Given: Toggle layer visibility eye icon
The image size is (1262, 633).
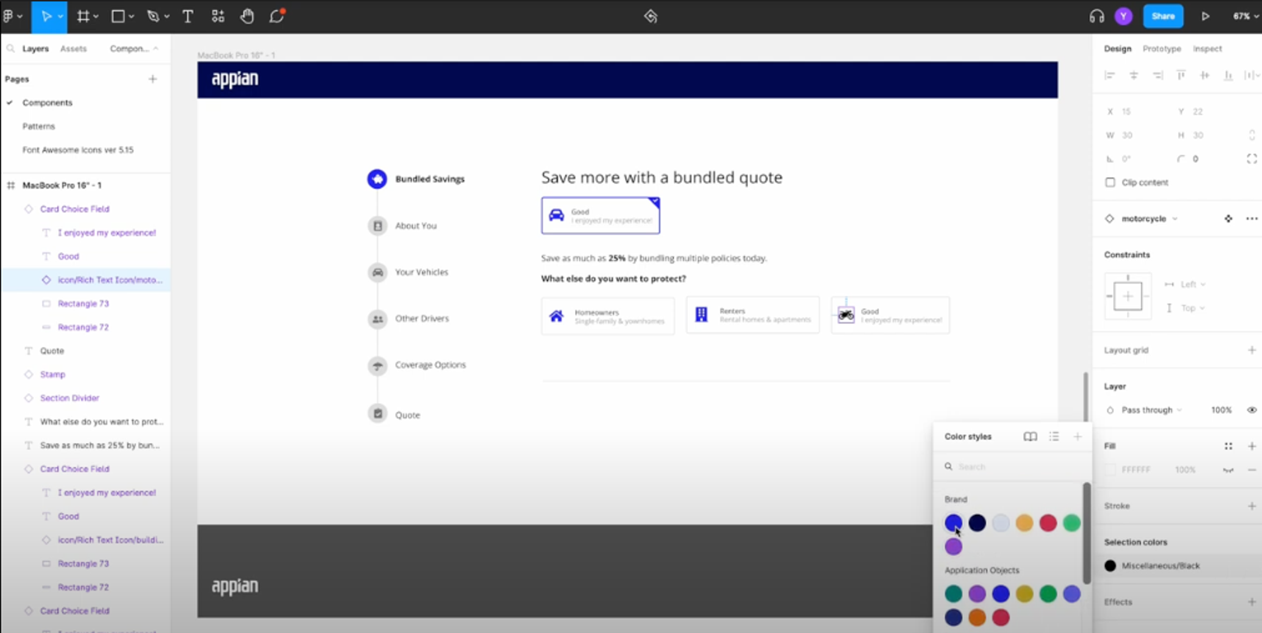Looking at the screenshot, I should 1252,410.
